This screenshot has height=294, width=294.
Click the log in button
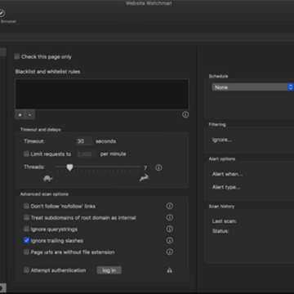[109, 270]
